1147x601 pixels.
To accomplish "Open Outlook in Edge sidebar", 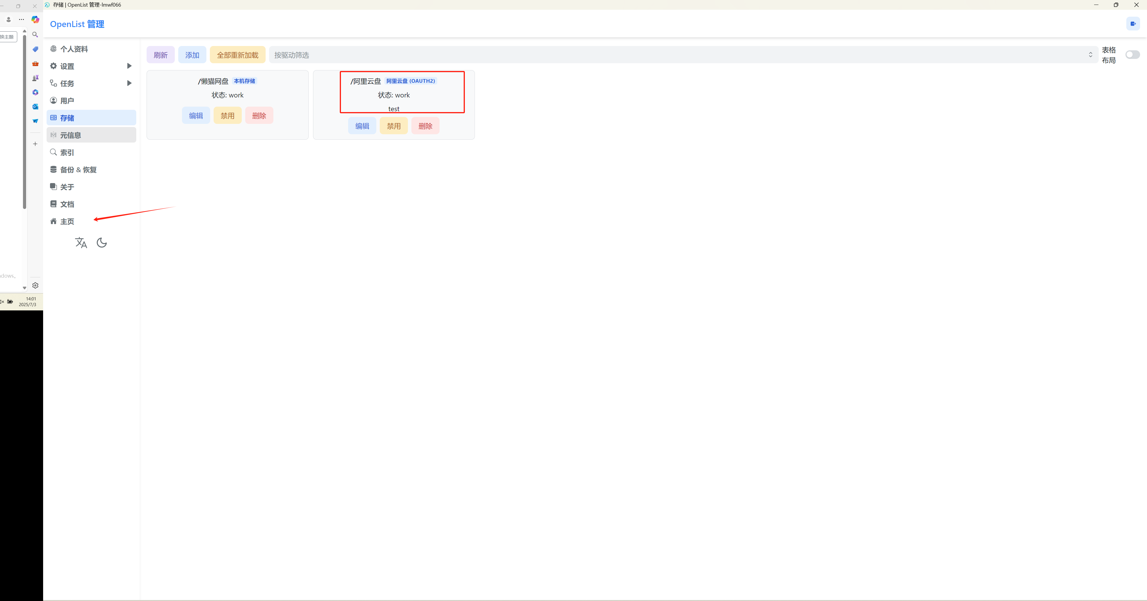I will pyautogui.click(x=35, y=106).
